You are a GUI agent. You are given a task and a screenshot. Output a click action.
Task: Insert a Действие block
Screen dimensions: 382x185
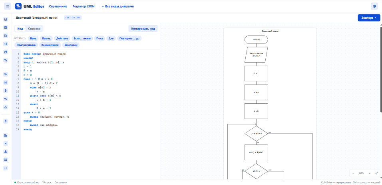click(62, 38)
